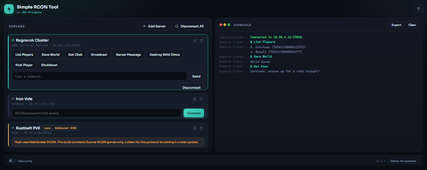Click the green console window dot

point(229,25)
